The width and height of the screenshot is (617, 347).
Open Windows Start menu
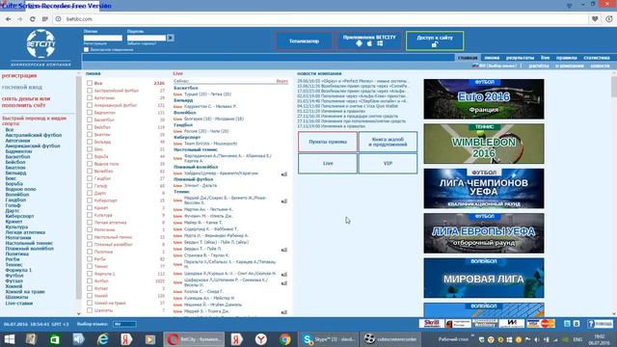click(x=9, y=339)
